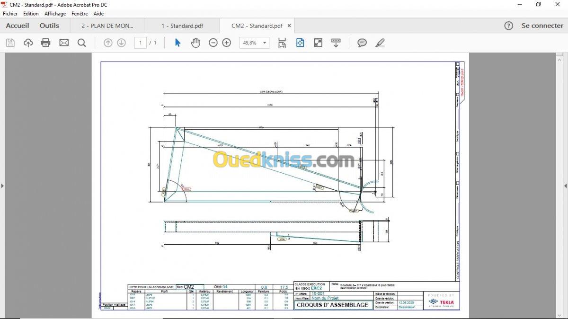The image size is (568, 319).
Task: Click the page number input field
Action: point(140,43)
